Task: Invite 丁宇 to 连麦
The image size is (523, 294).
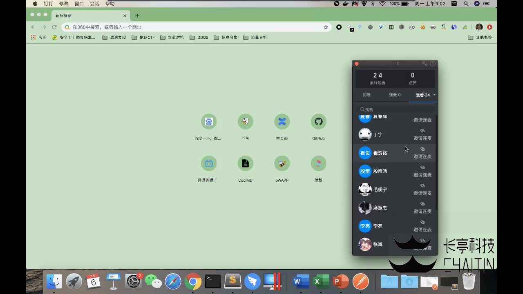Action: click(x=422, y=138)
